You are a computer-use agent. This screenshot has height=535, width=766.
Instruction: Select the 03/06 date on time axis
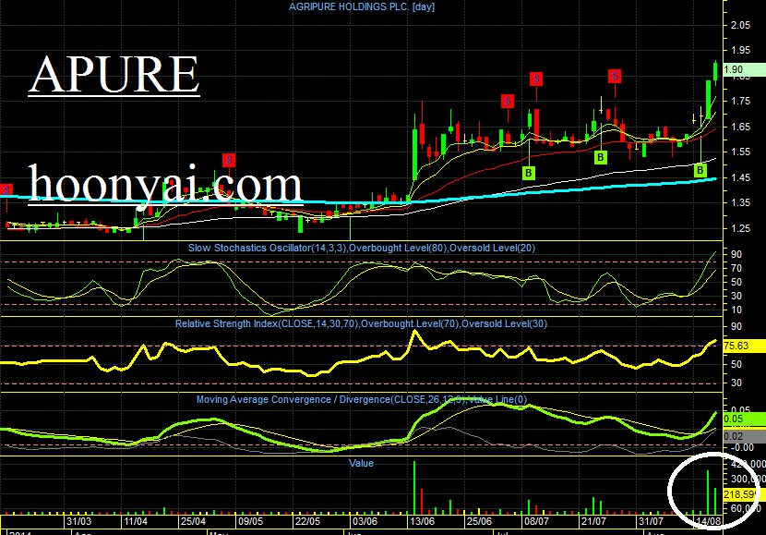[365, 521]
